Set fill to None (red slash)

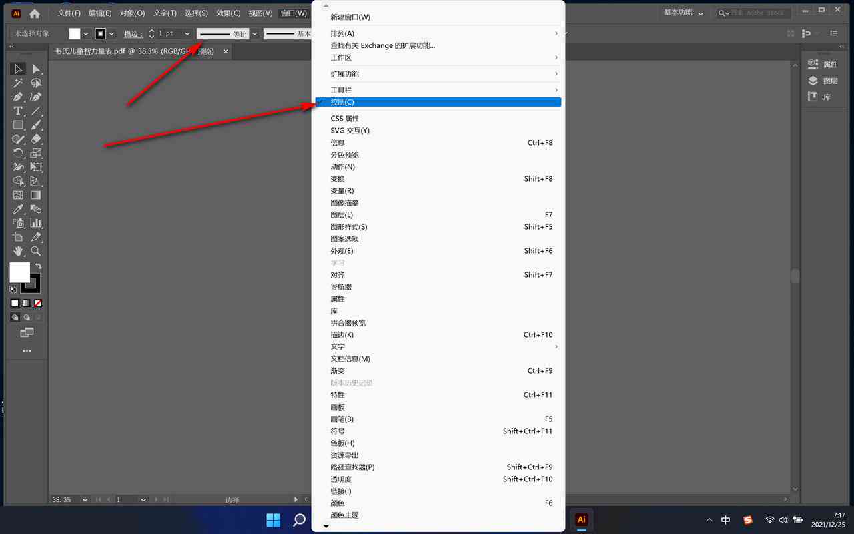point(39,303)
